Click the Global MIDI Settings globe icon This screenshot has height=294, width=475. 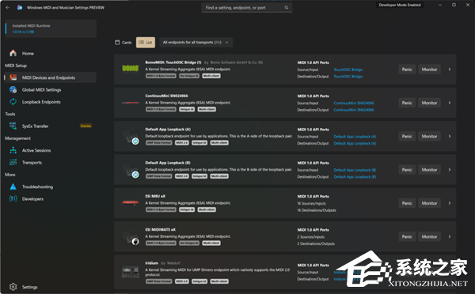click(13, 89)
